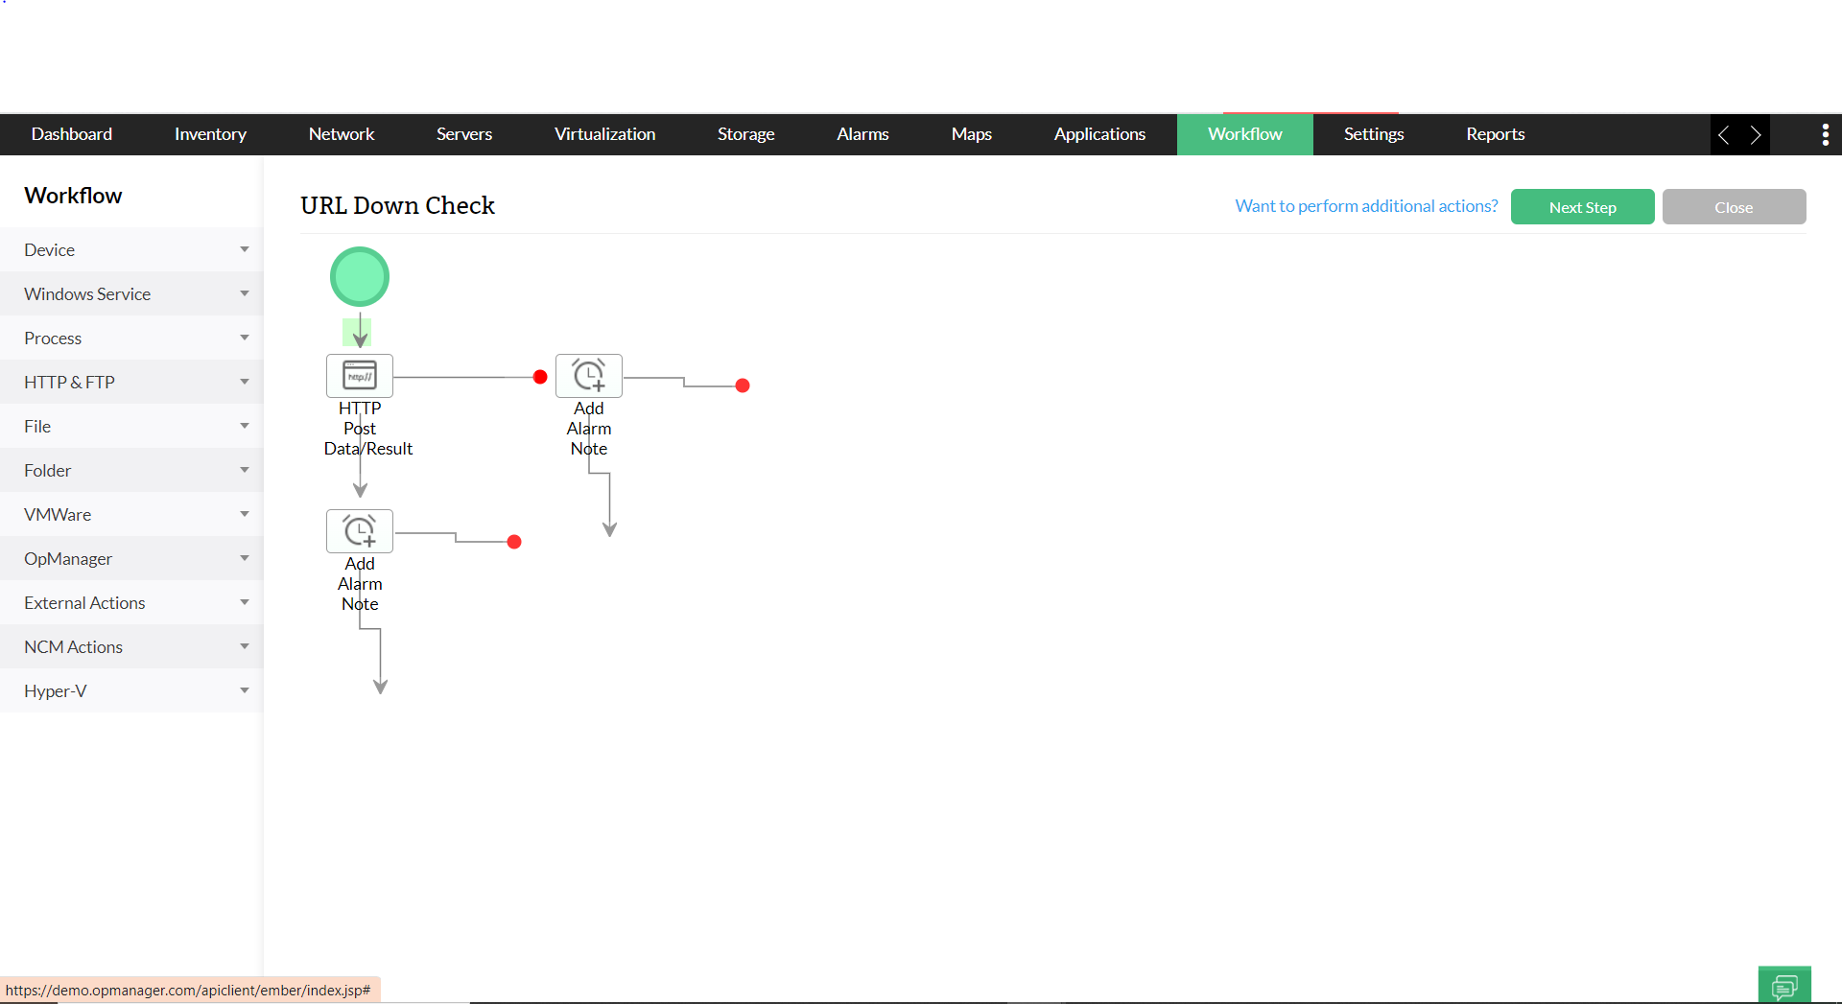Click the green arrow beneath the start node
1842x1004 pixels.
[358, 333]
